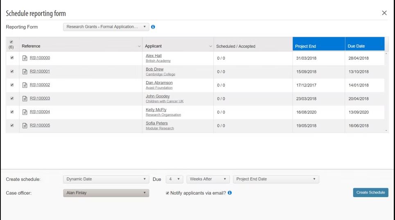Click the info icon next to Notify applicants

pyautogui.click(x=230, y=193)
